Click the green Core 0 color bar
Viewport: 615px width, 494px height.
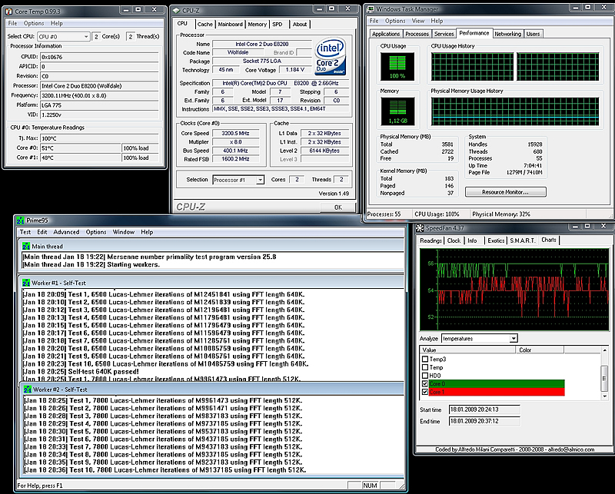tap(496, 384)
